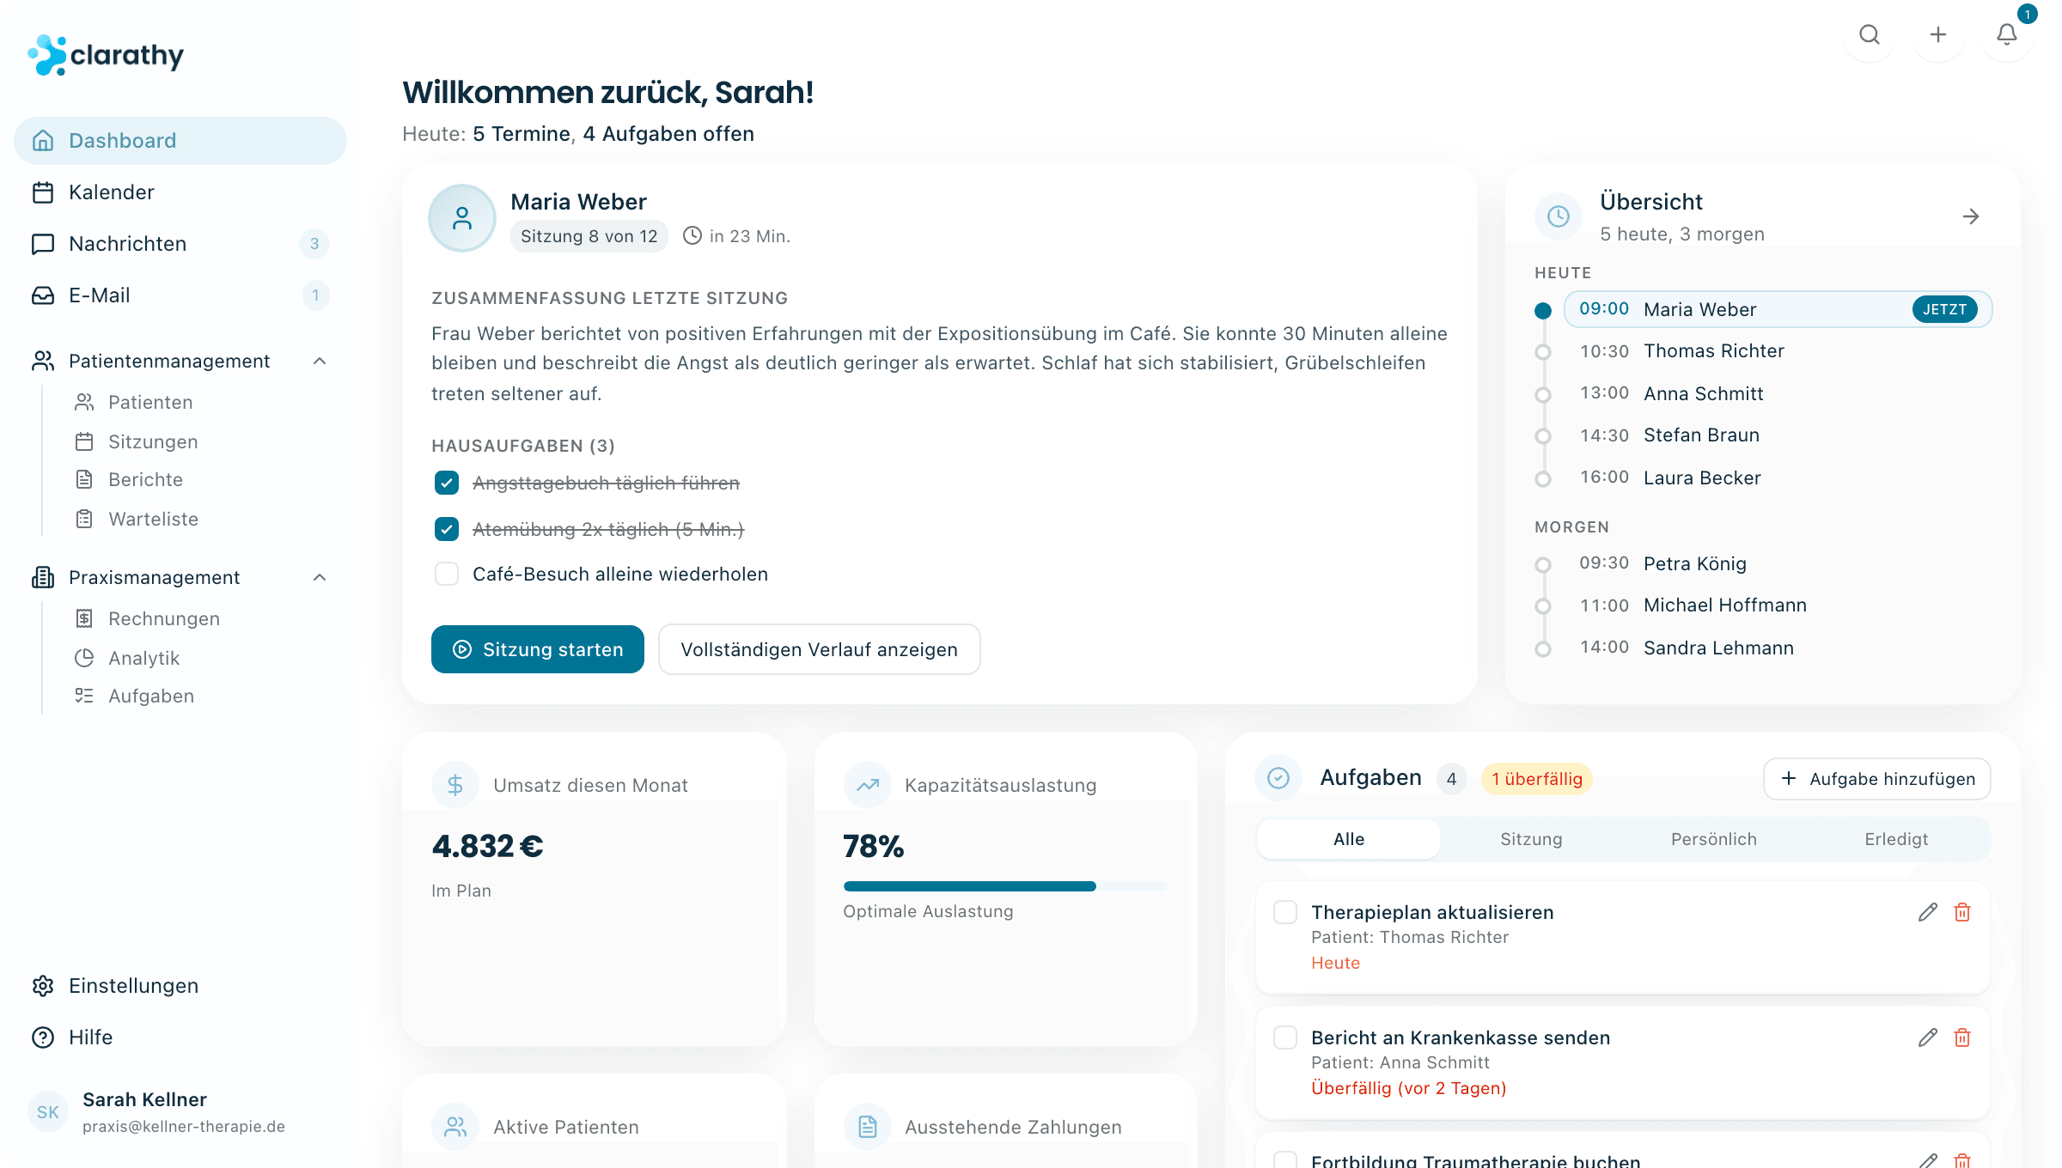
Task: Click the praxis@kellner-therapie.de email text
Action: (x=184, y=1126)
